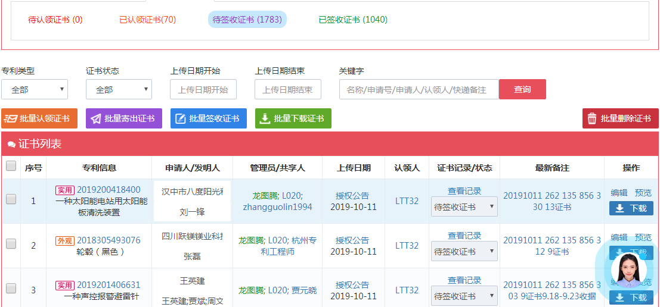Click the 批量下载证书 download icon

265,118
